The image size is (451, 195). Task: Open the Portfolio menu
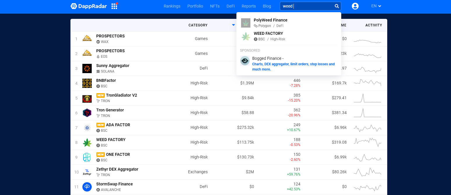(x=195, y=6)
